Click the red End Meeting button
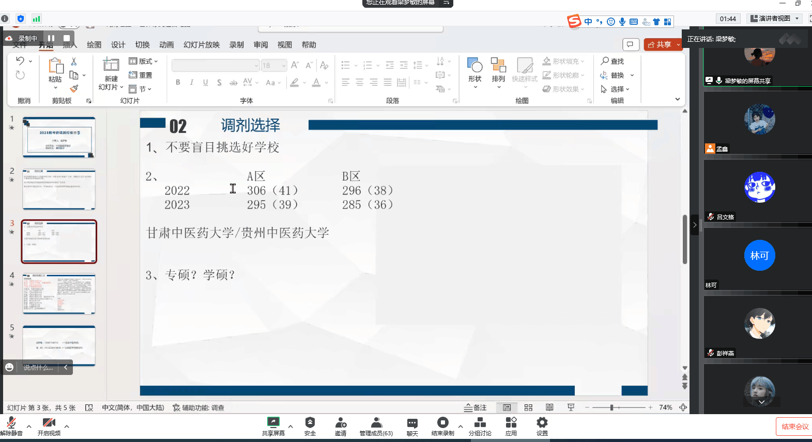Viewport: 812px width, 442px height. click(794, 427)
